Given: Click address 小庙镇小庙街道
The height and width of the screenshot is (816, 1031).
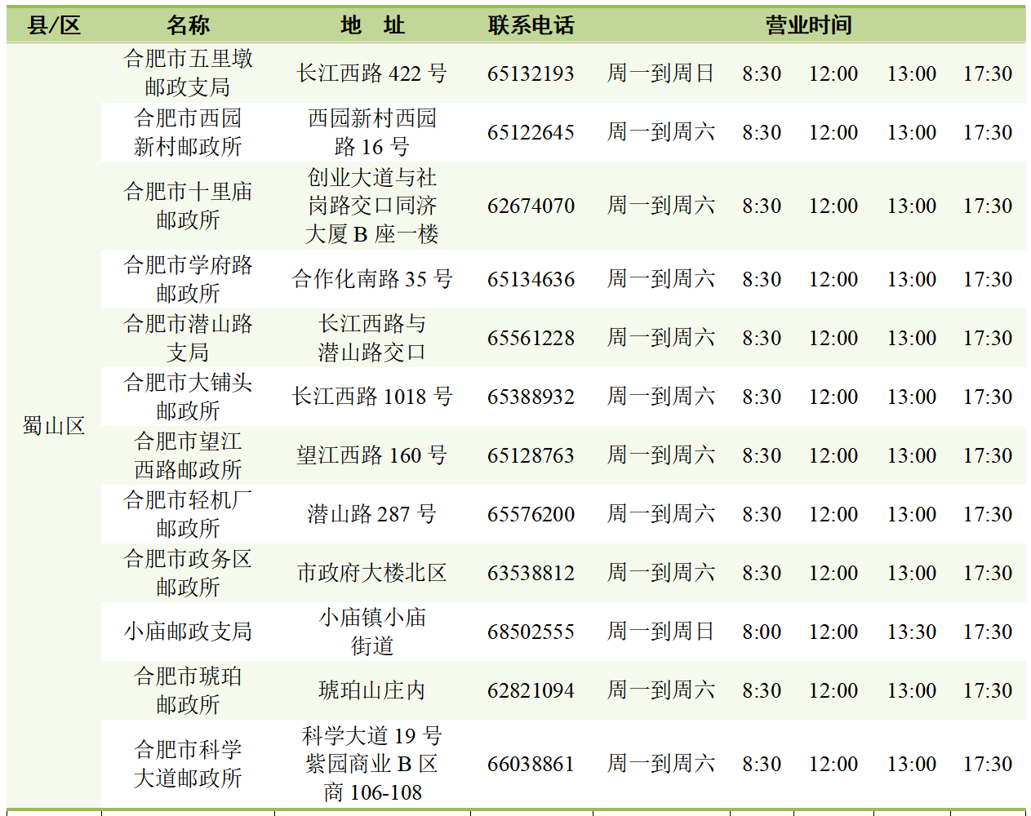Looking at the screenshot, I should point(372,632).
